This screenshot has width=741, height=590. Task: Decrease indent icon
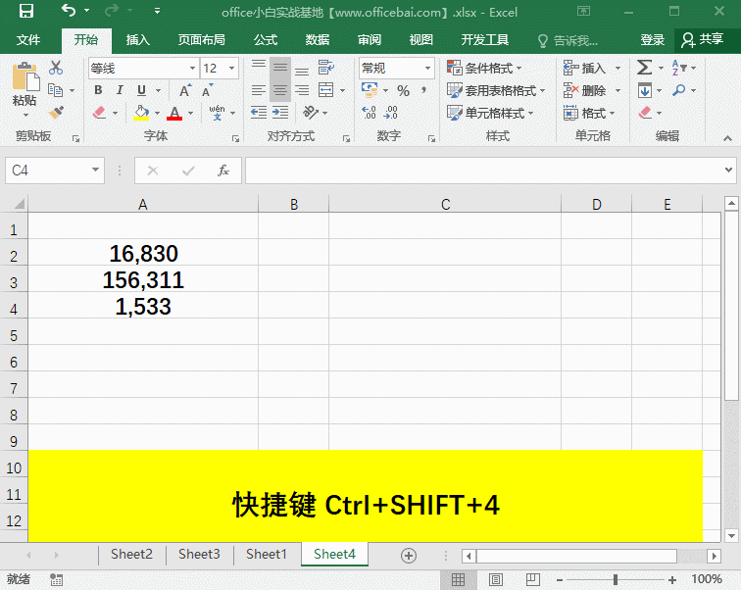(259, 113)
